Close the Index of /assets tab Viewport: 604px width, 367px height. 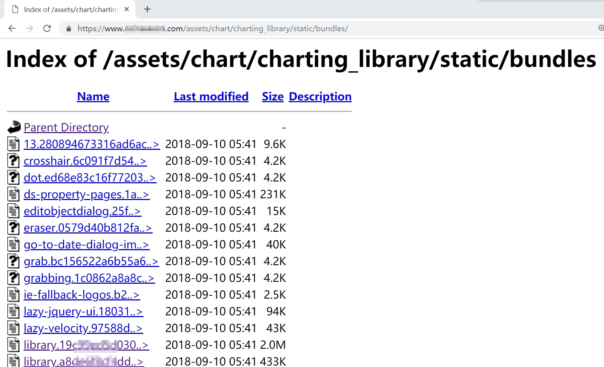[x=127, y=9]
